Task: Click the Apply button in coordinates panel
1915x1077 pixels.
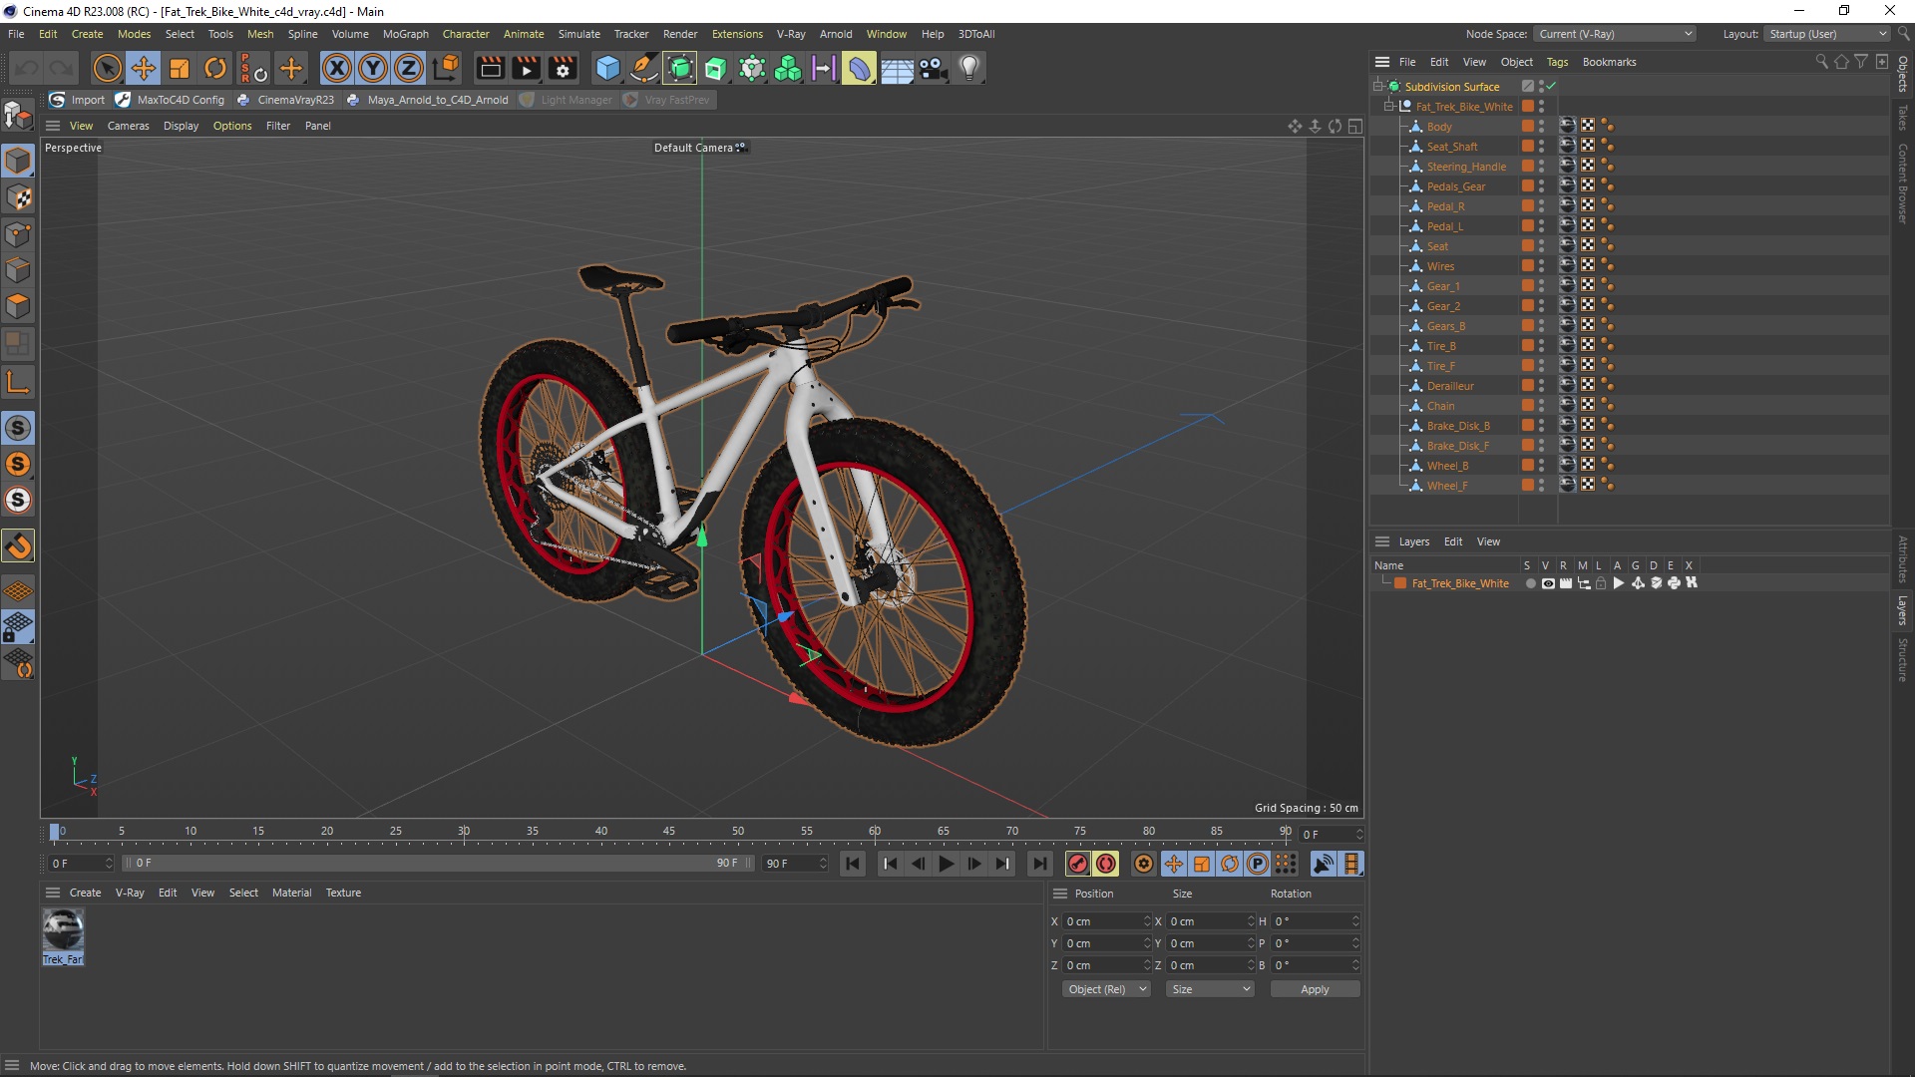Action: [x=1314, y=989]
